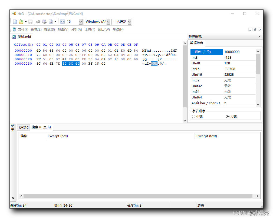
Task: Click the hex view scroll up arrow
Action: [185, 43]
